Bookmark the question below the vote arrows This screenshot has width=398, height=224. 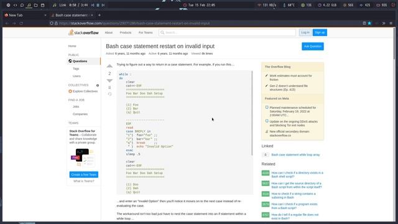(109, 88)
